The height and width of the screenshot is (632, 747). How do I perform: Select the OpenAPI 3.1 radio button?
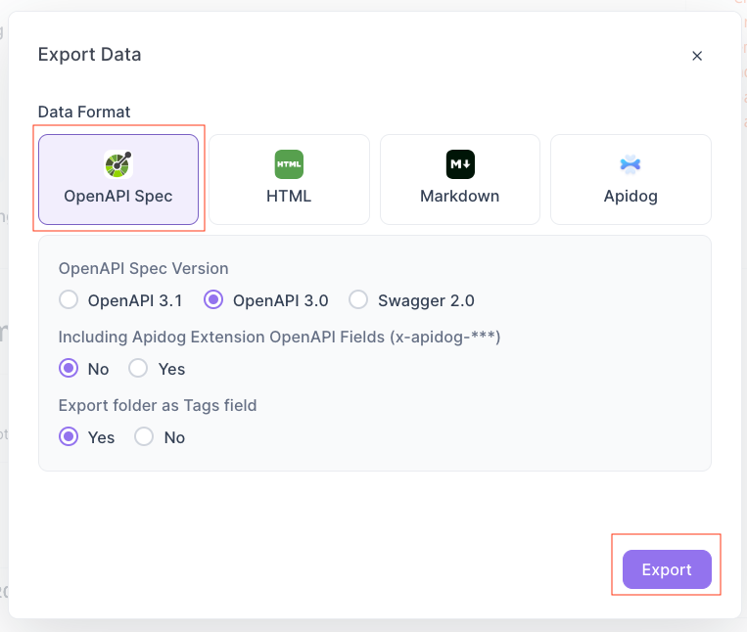tap(69, 299)
